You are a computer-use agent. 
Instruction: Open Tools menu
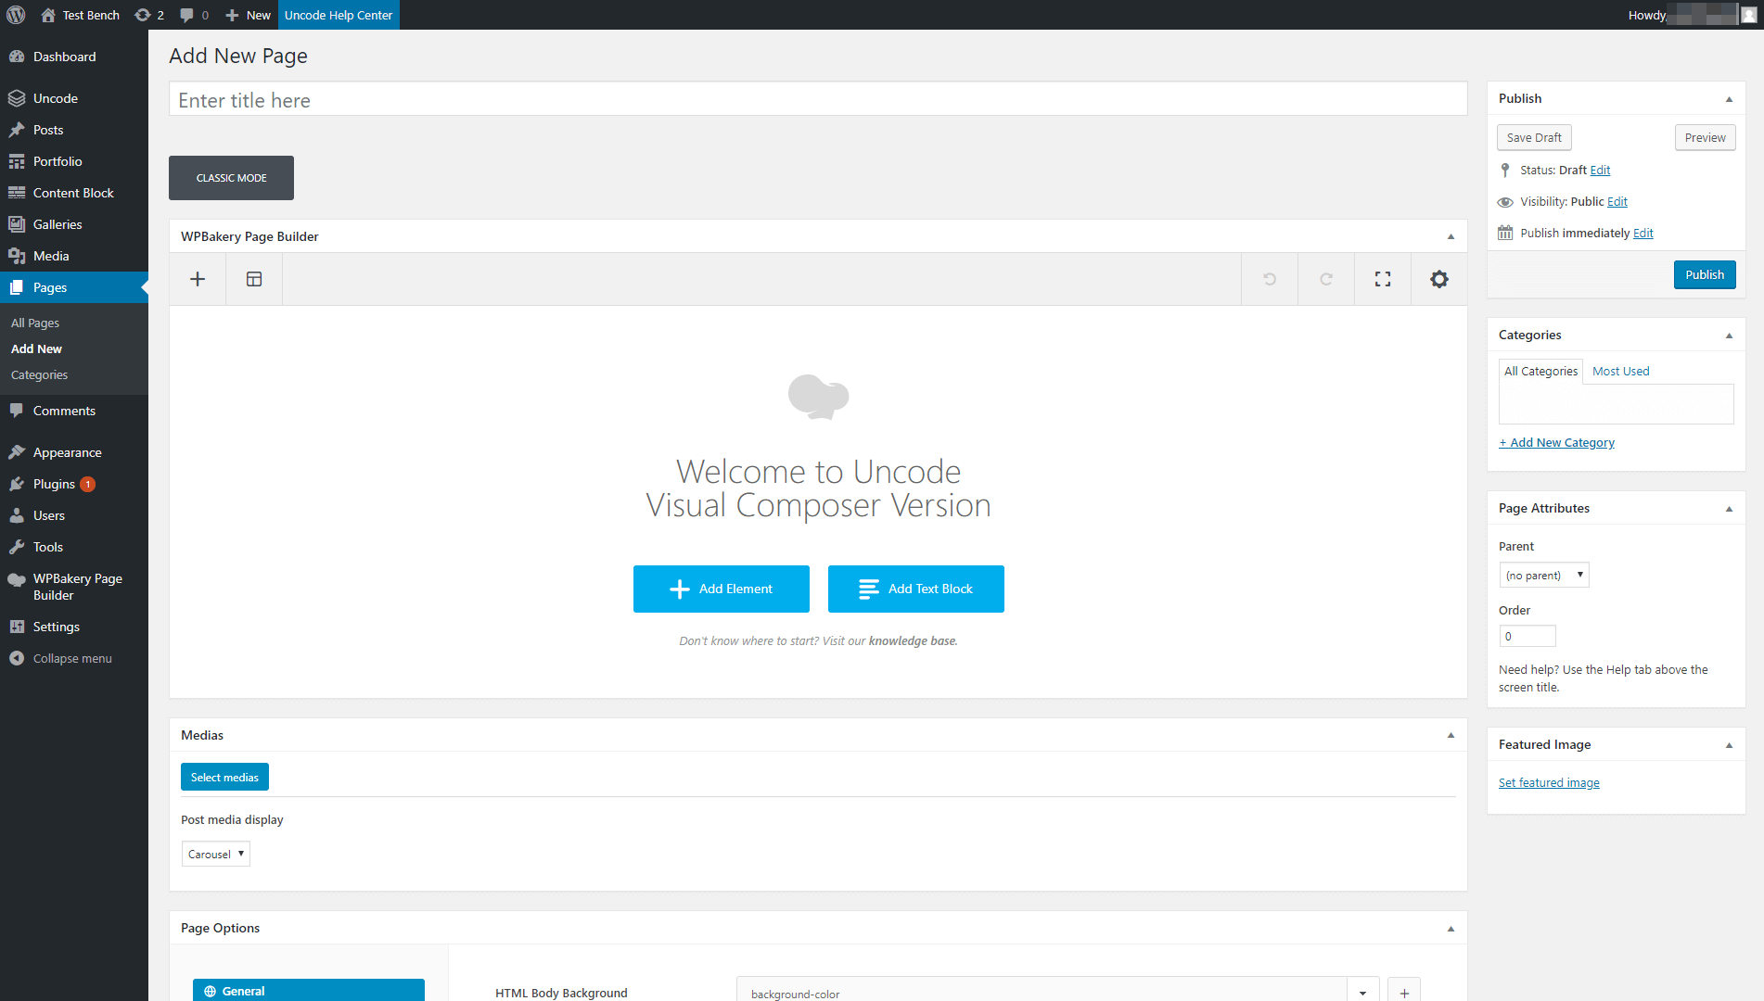74,547
